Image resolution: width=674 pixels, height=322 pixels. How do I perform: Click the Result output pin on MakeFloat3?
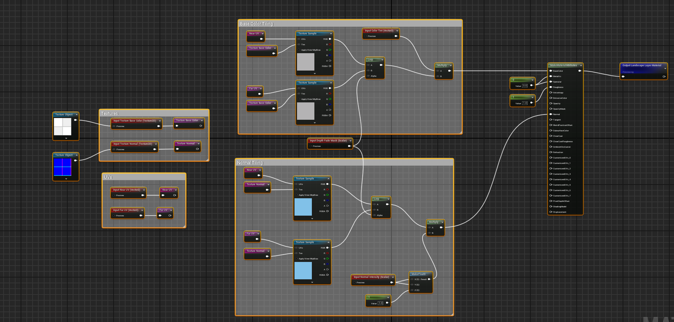pyautogui.click(x=429, y=279)
